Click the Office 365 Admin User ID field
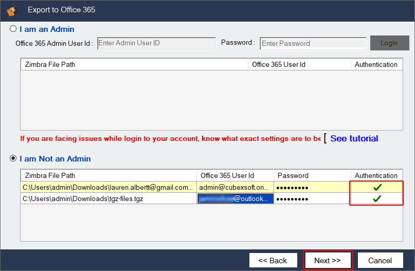Viewport: 415px width, 271px height. click(x=156, y=43)
